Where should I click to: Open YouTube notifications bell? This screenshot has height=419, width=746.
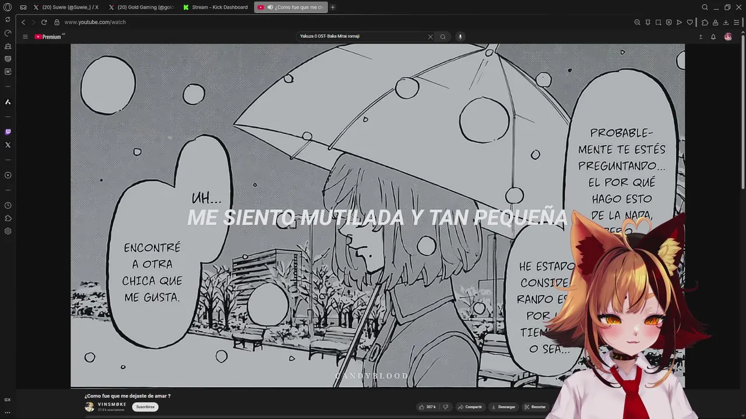713,37
